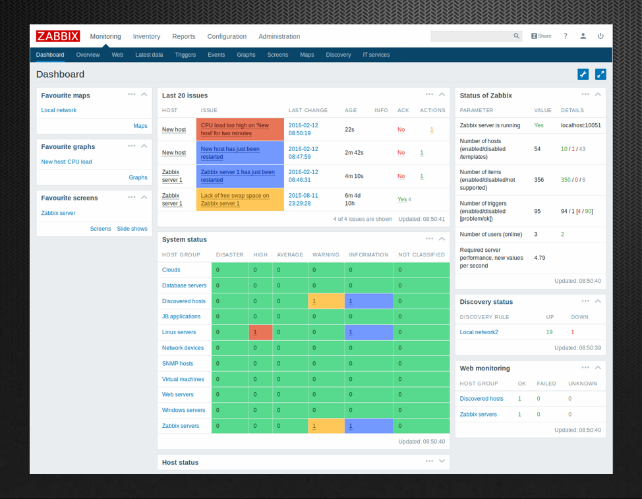Click the dashboard configure wrench icon
This screenshot has height=499, width=642.
(583, 74)
